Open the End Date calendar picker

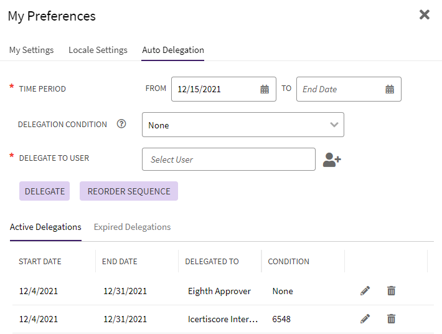pyautogui.click(x=390, y=89)
